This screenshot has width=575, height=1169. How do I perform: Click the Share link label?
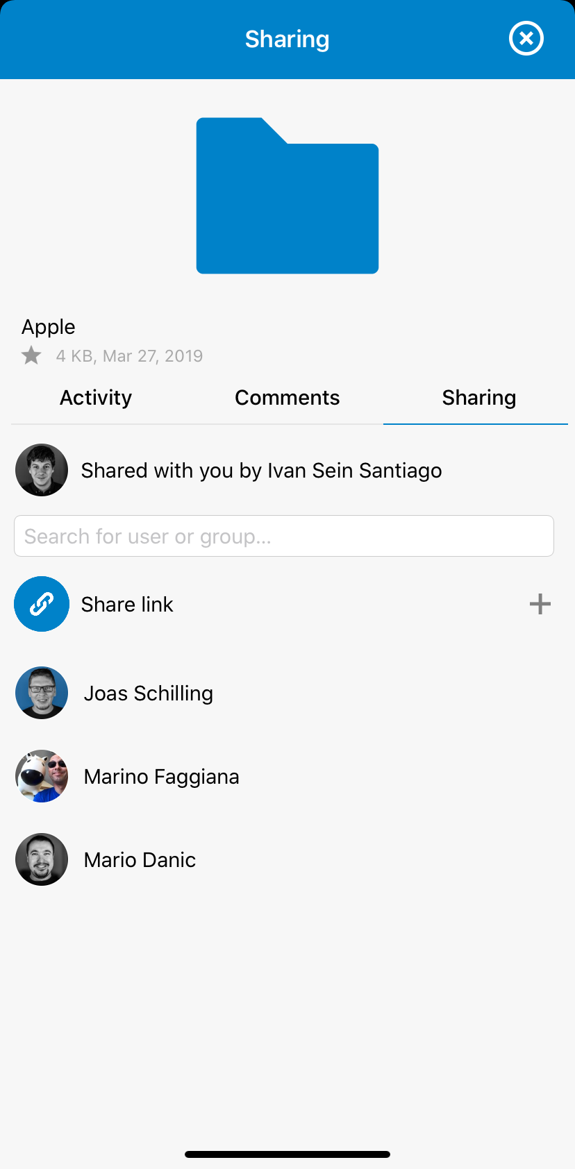[127, 605]
